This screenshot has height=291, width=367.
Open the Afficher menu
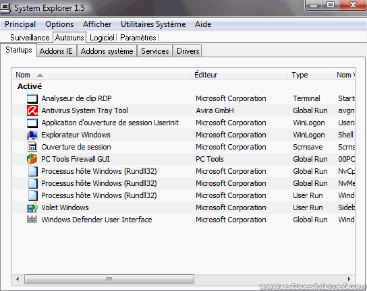97,24
